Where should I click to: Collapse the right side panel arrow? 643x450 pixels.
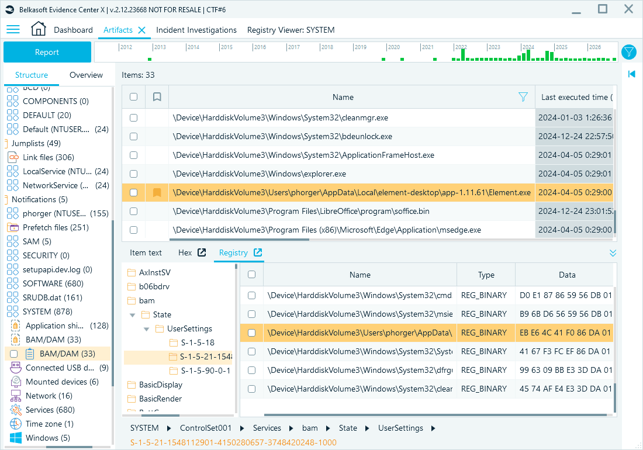631,74
